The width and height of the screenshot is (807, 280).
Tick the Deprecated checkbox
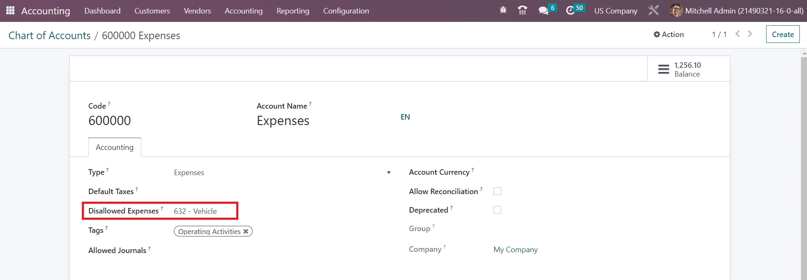point(497,210)
